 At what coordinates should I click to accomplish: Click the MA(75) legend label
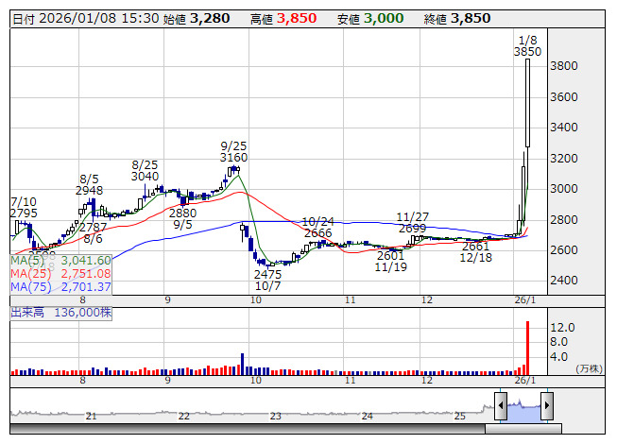[x=61, y=286]
